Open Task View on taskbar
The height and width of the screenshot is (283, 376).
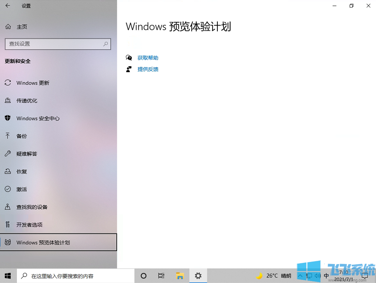pyautogui.click(x=161, y=276)
